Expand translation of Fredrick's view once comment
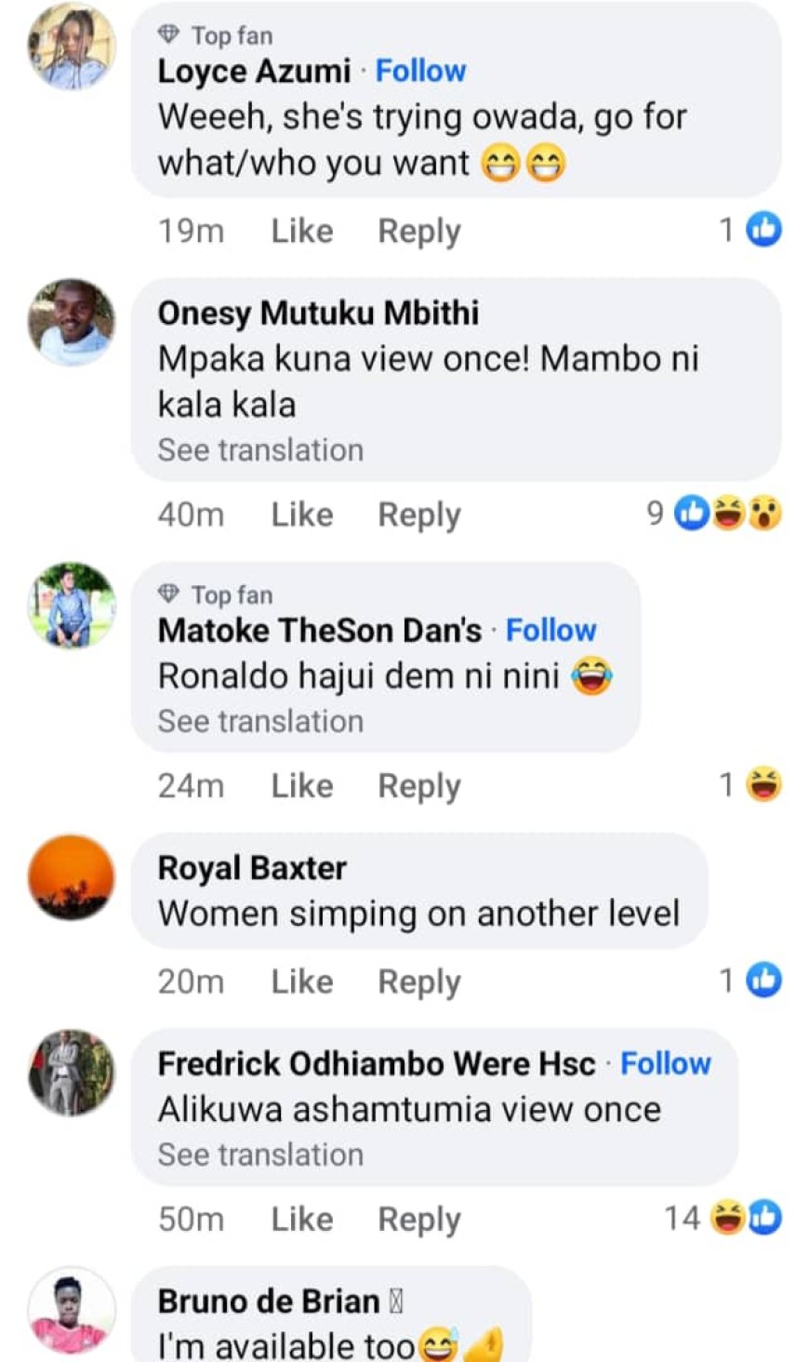This screenshot has width=809, height=1362. click(260, 1155)
